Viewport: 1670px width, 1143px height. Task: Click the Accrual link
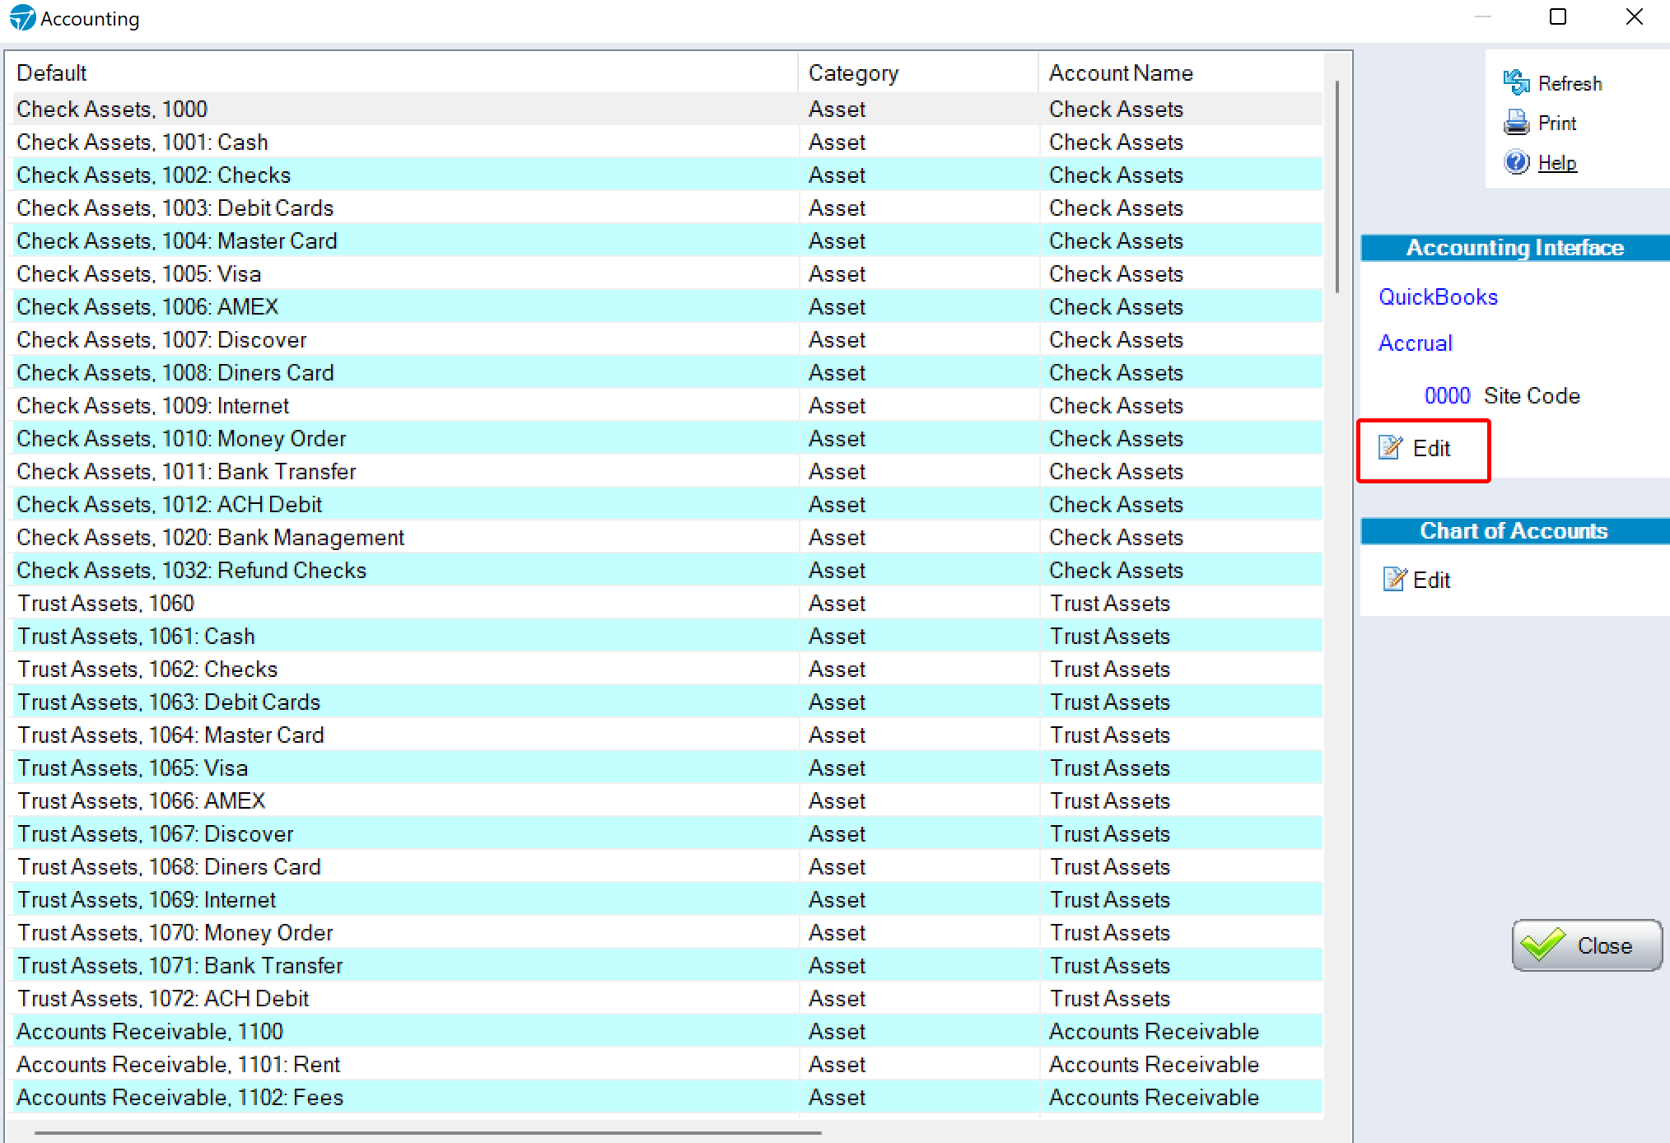[1415, 343]
